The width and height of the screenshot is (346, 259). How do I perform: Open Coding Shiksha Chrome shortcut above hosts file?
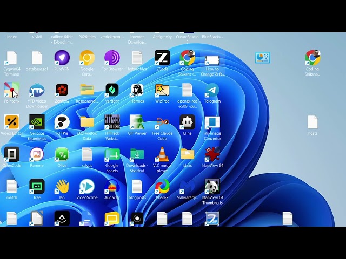[x=312, y=58]
